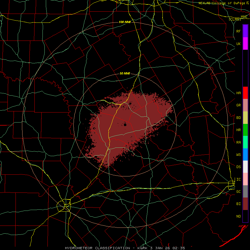Viewport: 250px width, 250px height.
Task: Click the DS white legend swatch
Action: click(x=245, y=167)
